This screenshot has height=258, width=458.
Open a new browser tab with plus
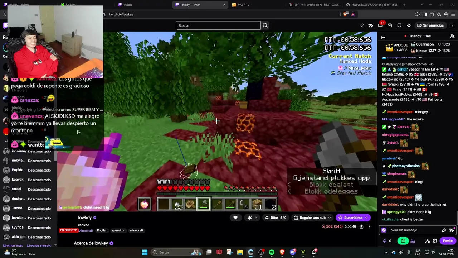click(404, 5)
